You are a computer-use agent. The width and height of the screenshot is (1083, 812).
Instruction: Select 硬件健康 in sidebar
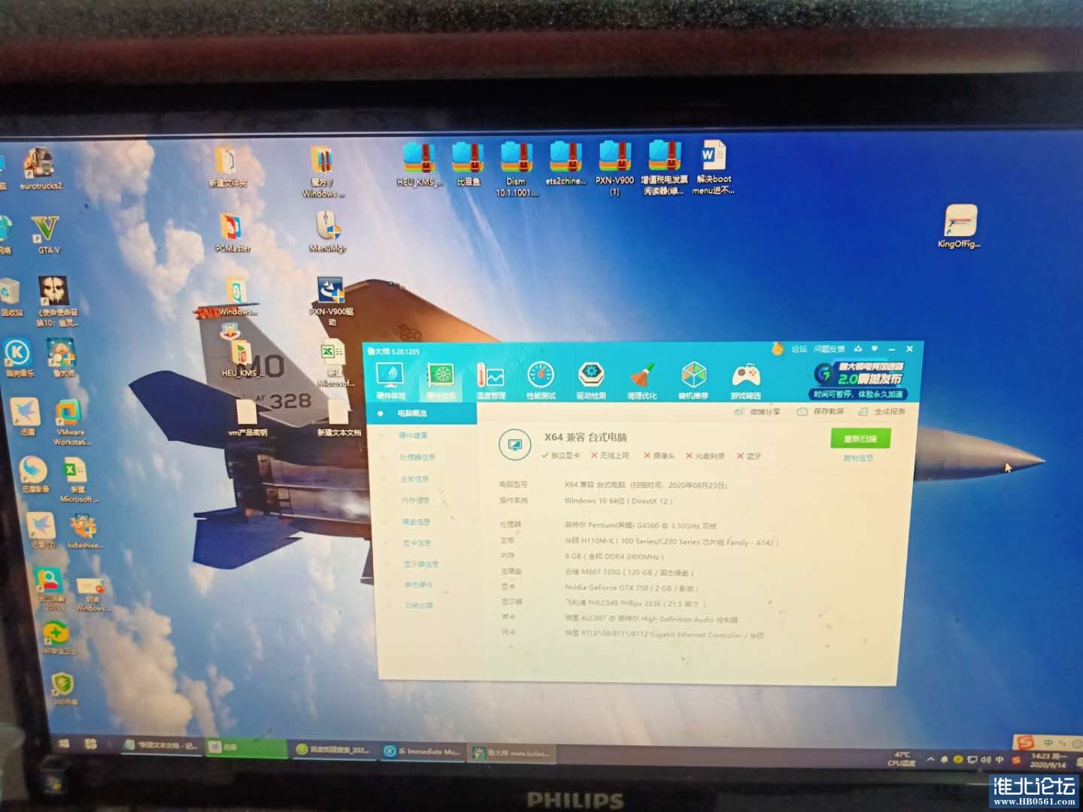[414, 435]
